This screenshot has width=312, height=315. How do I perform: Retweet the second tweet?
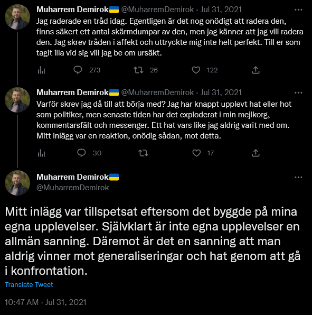point(143,153)
